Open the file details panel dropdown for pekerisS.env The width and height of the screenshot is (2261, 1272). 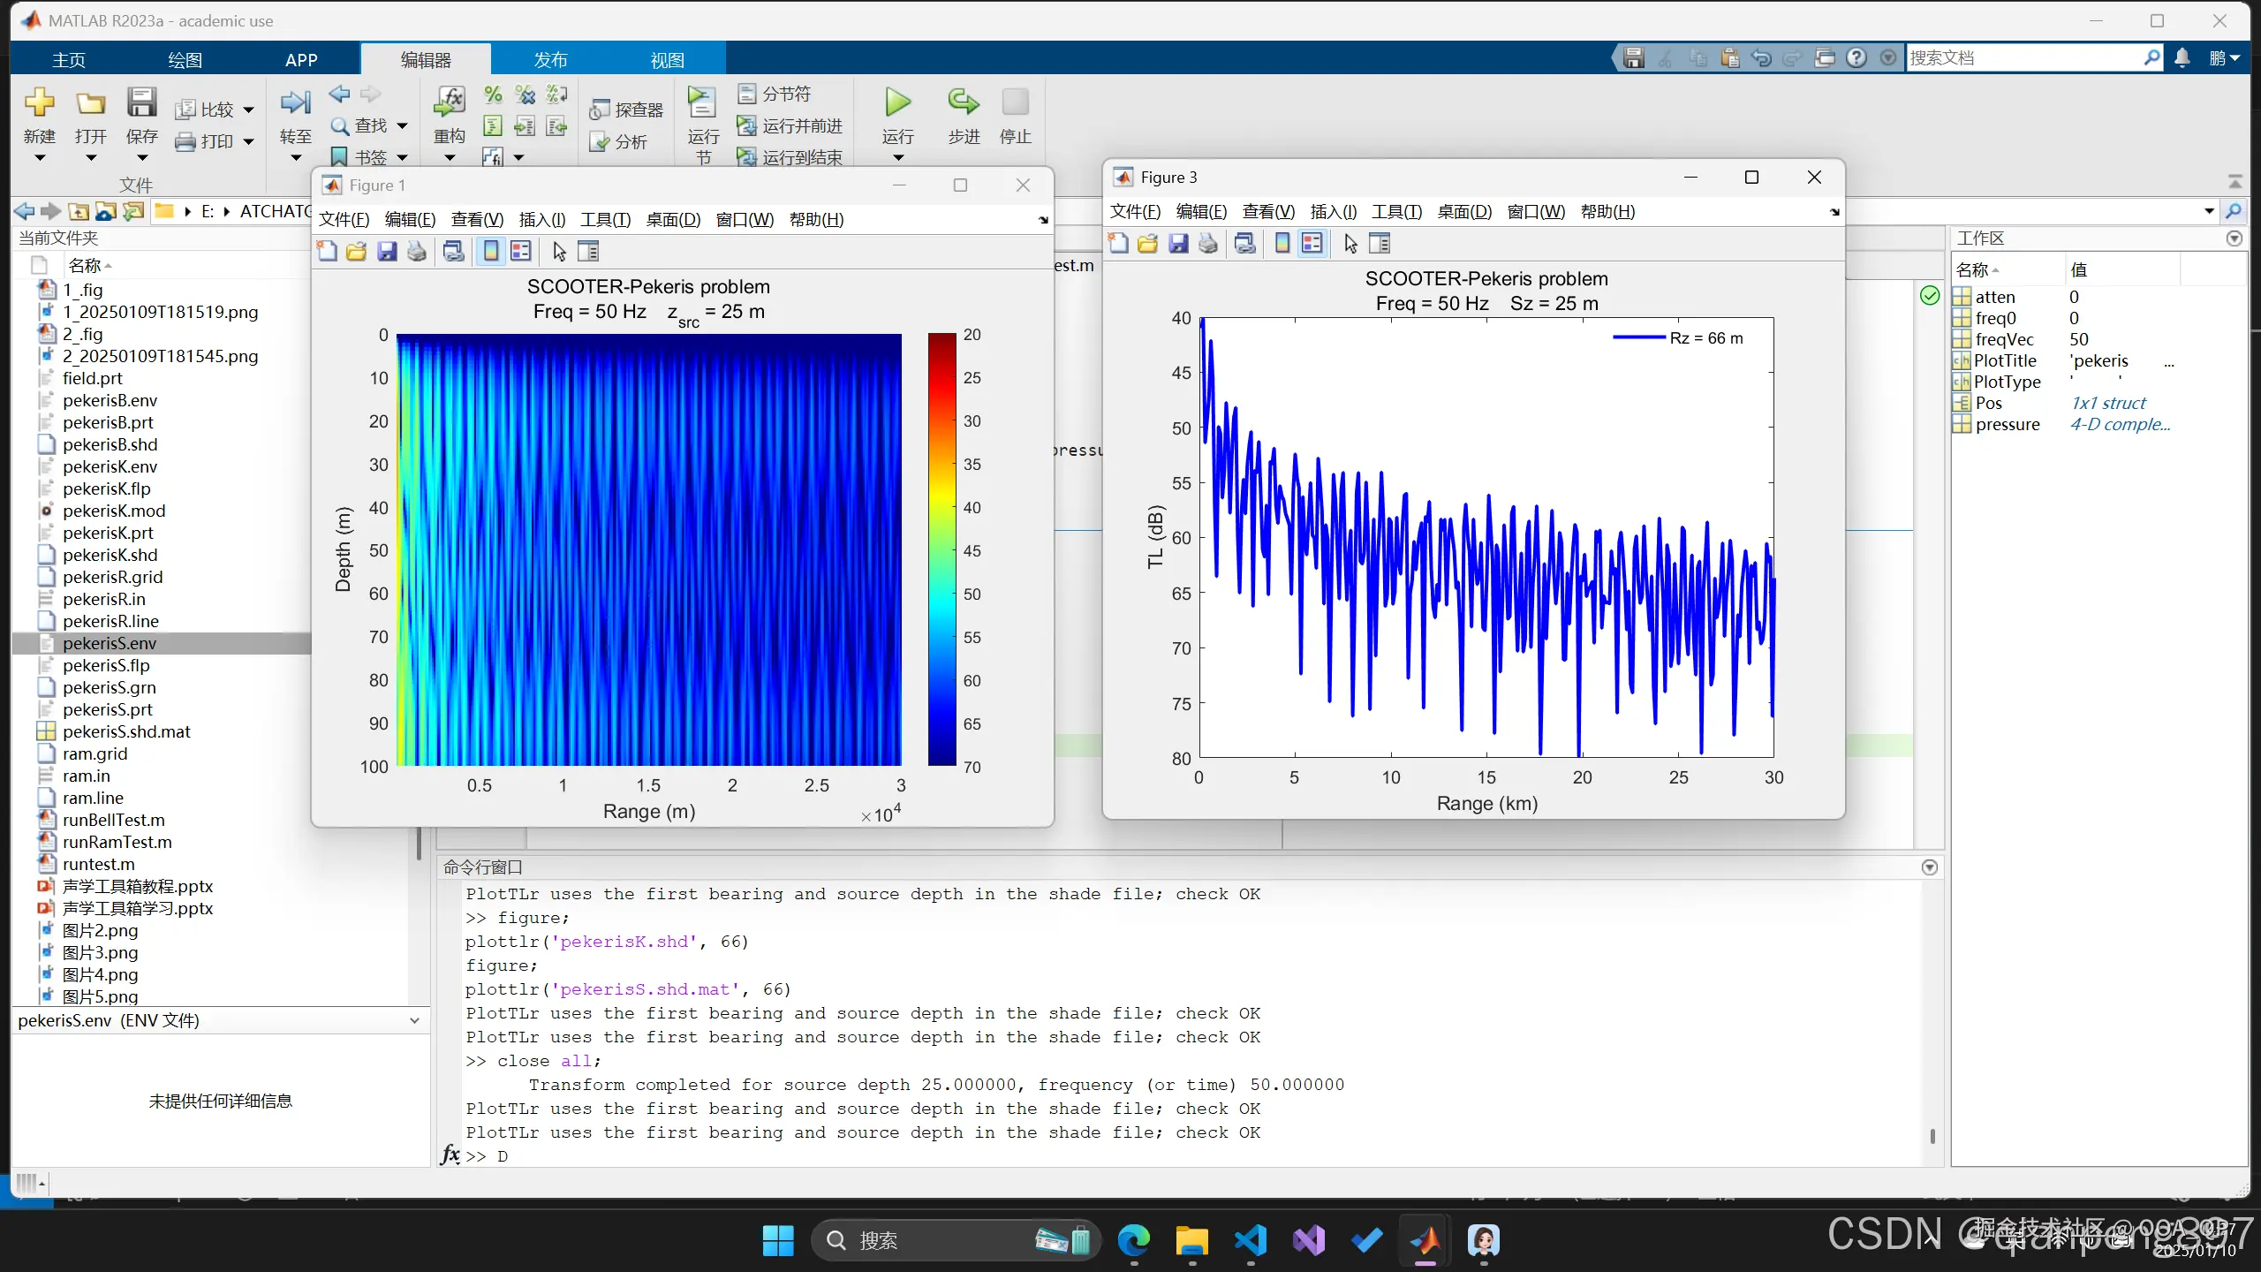click(x=414, y=1021)
